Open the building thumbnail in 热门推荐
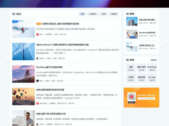The image size is (169, 126). (132, 21)
